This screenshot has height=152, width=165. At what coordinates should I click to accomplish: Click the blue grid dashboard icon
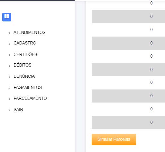point(6,17)
